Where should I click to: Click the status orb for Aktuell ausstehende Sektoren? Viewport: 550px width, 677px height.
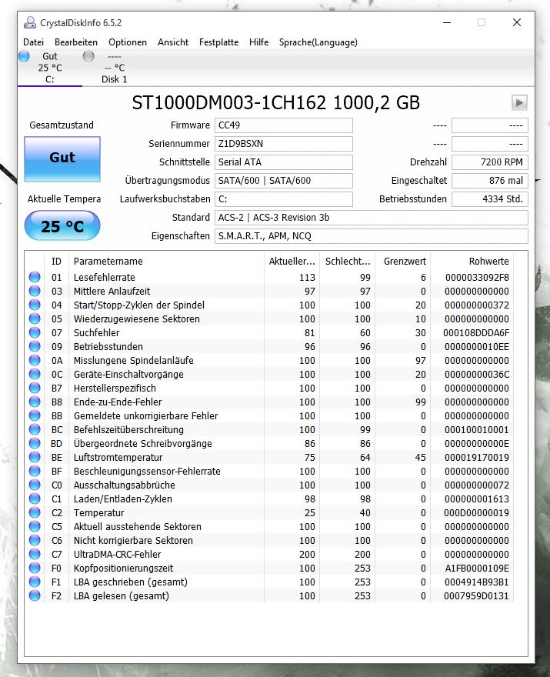(x=35, y=526)
